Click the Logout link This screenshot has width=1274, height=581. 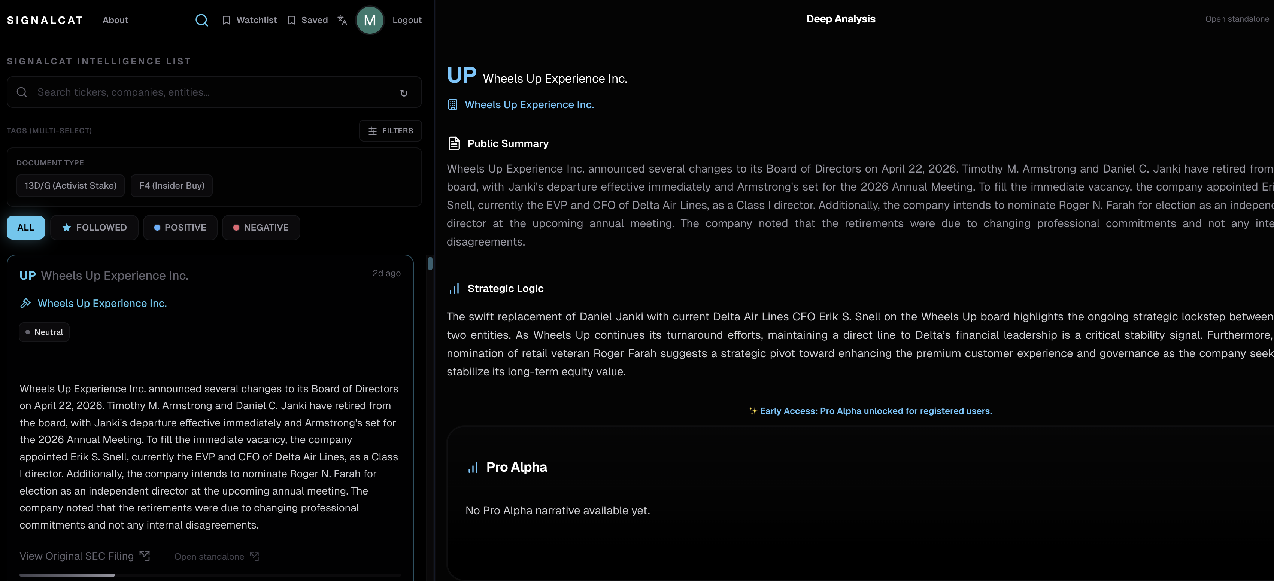407,20
